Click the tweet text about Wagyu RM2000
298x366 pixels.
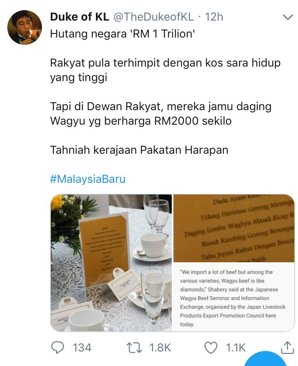tap(161, 114)
